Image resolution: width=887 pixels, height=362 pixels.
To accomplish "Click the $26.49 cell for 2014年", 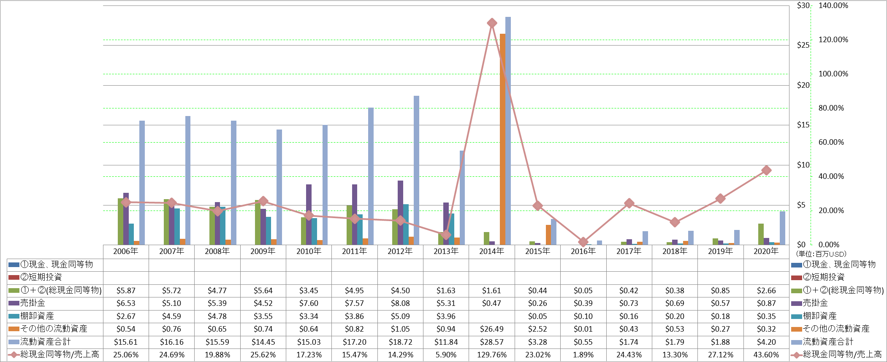I will pyautogui.click(x=492, y=329).
